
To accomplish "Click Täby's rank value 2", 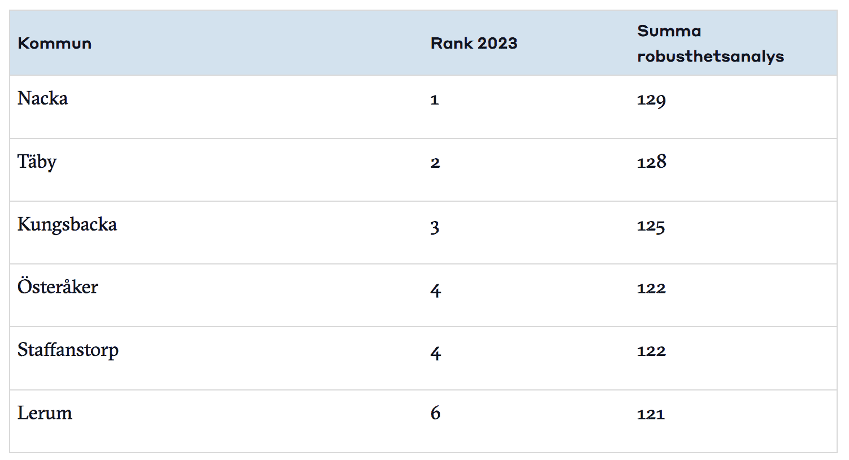I will (435, 163).
